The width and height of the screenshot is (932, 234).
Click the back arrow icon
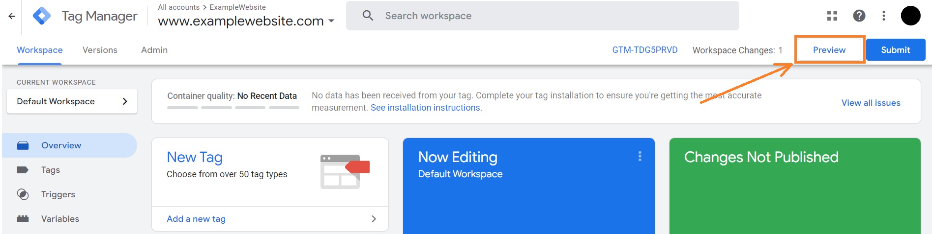pyautogui.click(x=12, y=16)
